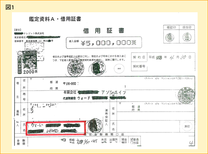Click the 代表取締役 ウォード name line

click(95, 98)
